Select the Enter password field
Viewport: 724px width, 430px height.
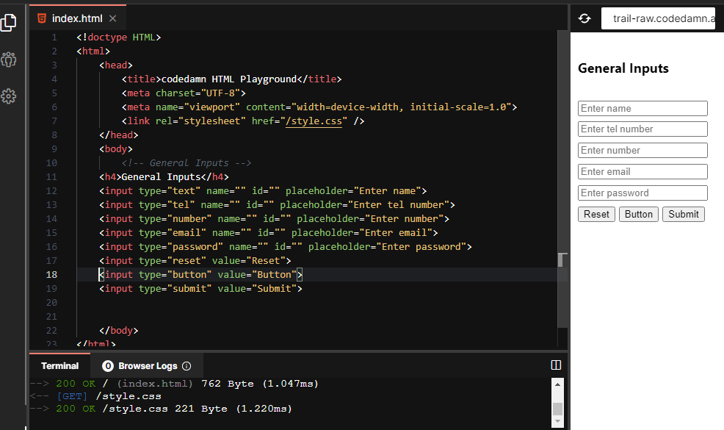tap(642, 193)
